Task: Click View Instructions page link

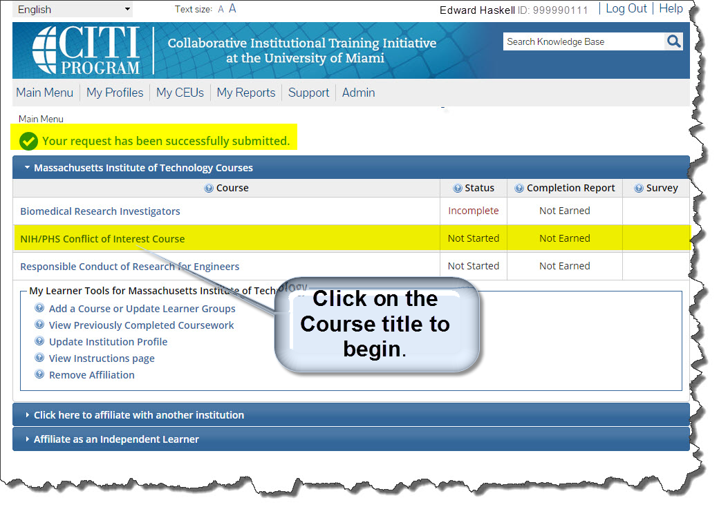Action: pos(102,358)
